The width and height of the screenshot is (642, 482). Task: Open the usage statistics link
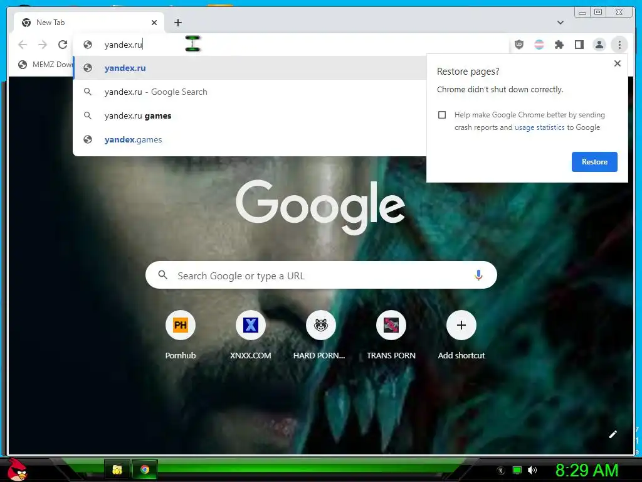(539, 127)
